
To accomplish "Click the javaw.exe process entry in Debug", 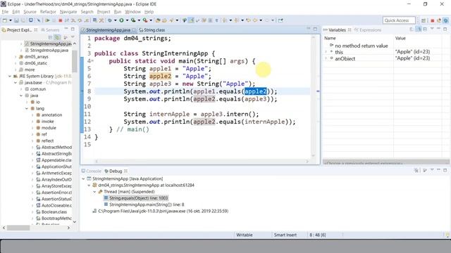I will 161,211.
